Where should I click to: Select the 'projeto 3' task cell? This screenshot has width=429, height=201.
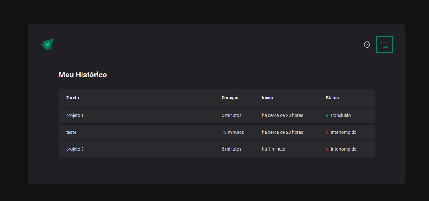[75, 149]
